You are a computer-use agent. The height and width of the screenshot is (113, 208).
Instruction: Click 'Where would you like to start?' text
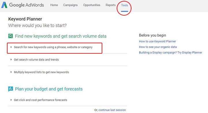[37, 25]
